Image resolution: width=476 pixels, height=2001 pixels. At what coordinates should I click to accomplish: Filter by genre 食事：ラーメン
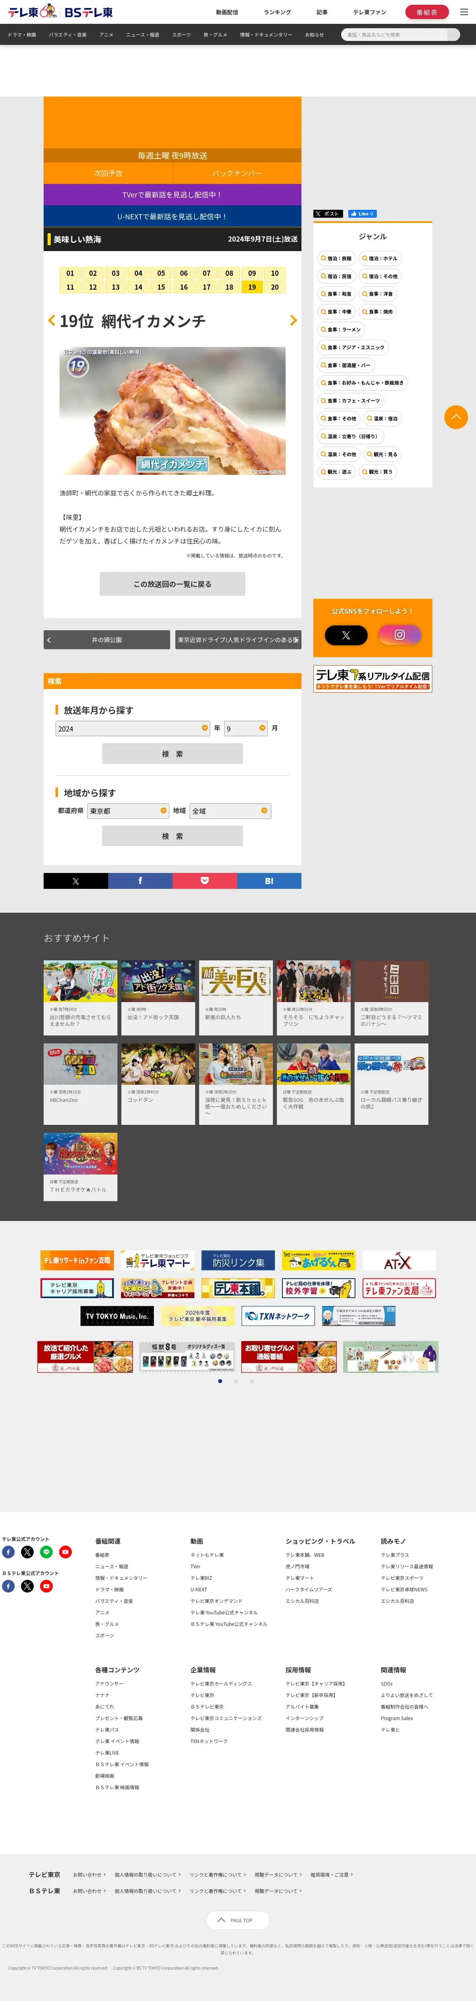[x=340, y=329]
